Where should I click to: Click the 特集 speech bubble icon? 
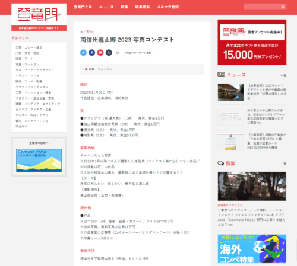coord(221,163)
